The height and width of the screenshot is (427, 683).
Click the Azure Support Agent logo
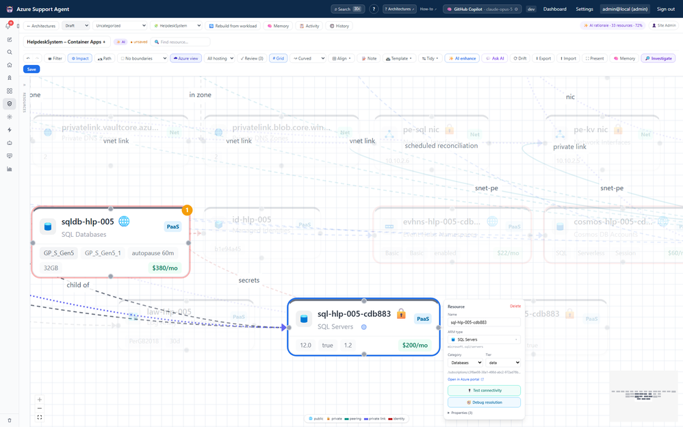click(x=10, y=9)
